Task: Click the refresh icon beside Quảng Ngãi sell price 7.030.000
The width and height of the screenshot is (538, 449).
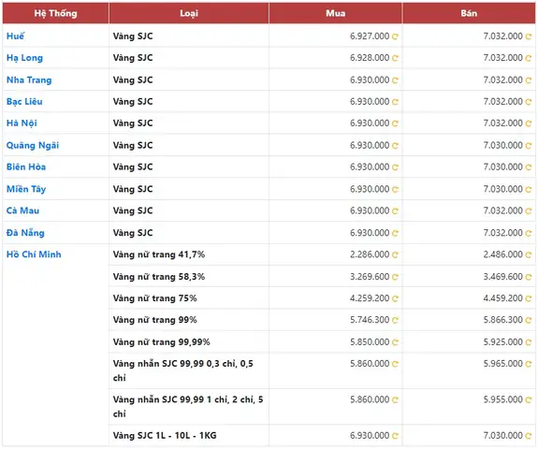Action: 529,146
